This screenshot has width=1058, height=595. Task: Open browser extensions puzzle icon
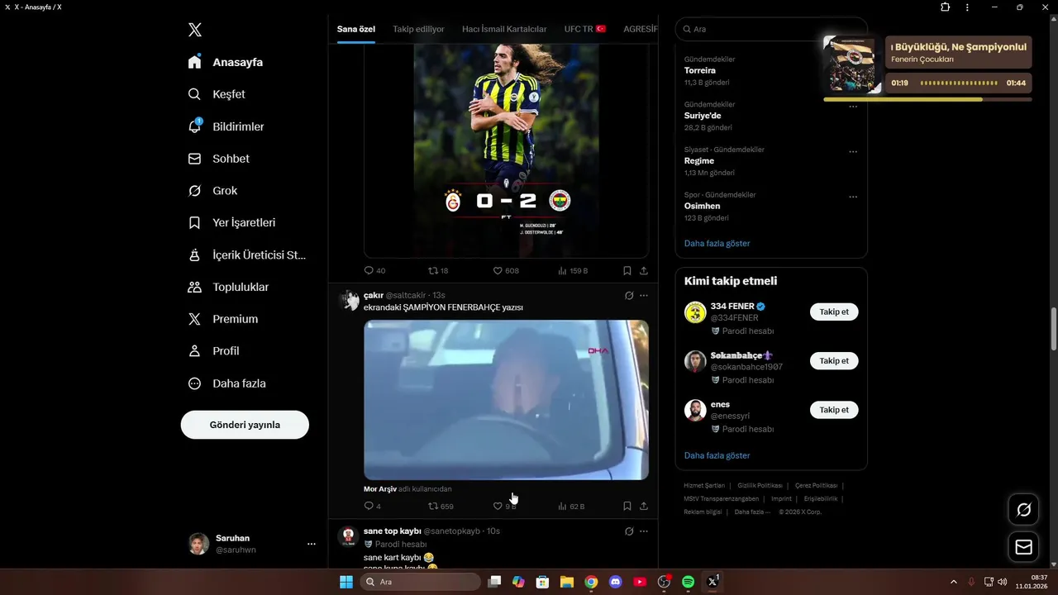[945, 7]
